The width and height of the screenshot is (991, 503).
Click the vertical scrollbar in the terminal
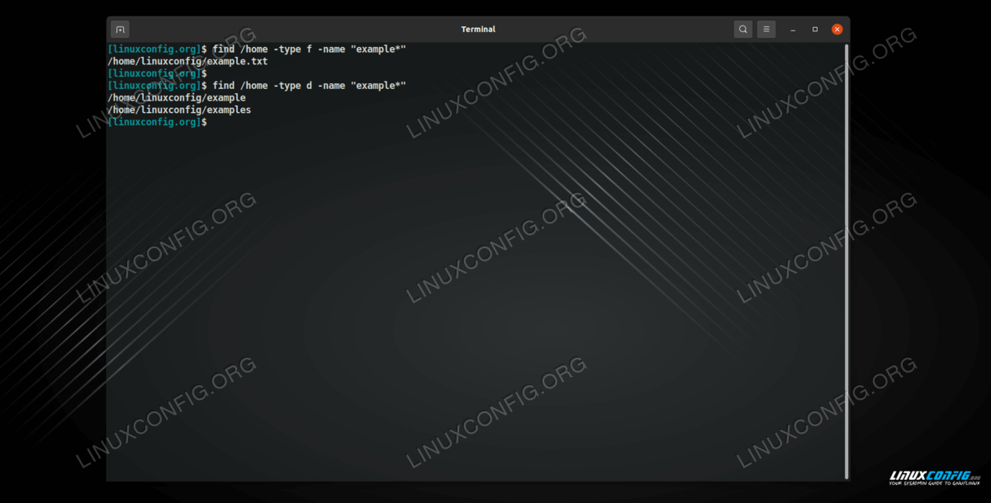(846, 247)
